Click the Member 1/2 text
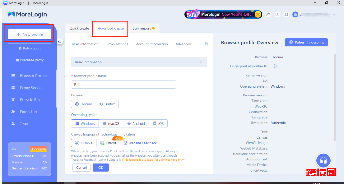The image size is (344, 184). 29,162
